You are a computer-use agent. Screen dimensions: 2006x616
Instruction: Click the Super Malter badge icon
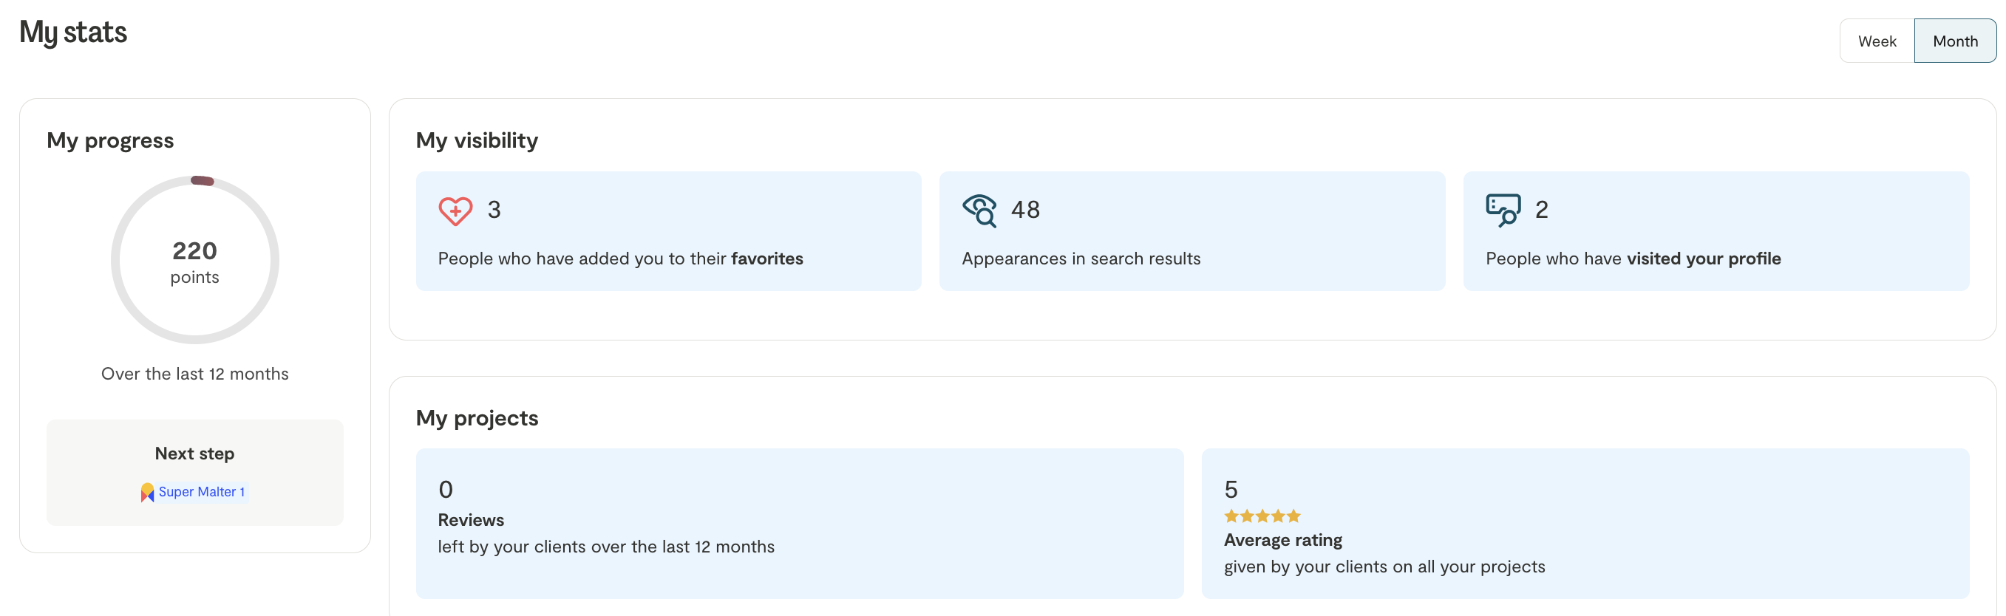point(147,493)
